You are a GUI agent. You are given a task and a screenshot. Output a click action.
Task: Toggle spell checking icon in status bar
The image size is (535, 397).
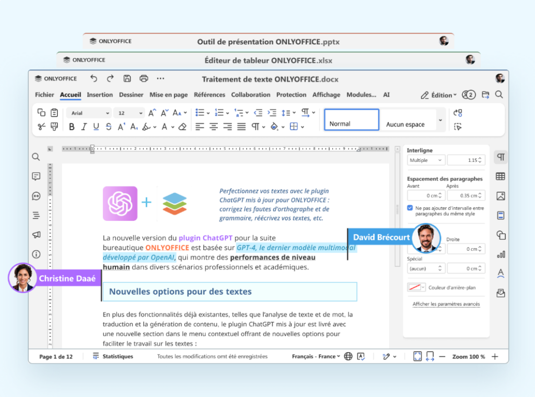coord(360,356)
